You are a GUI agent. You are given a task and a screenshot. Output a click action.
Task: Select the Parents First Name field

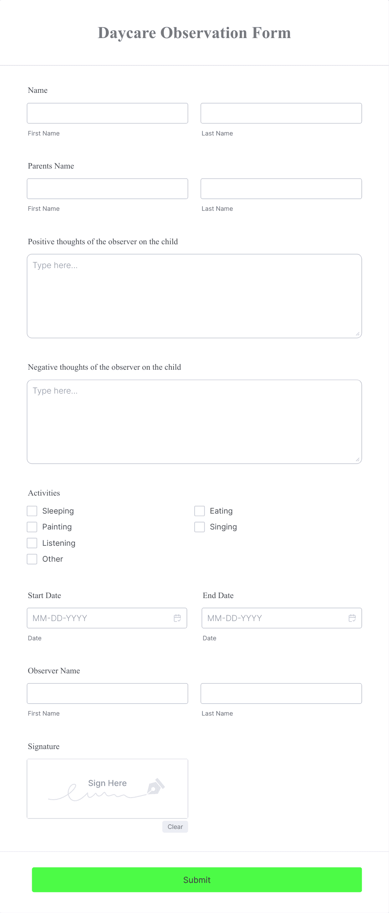pyautogui.click(x=107, y=189)
